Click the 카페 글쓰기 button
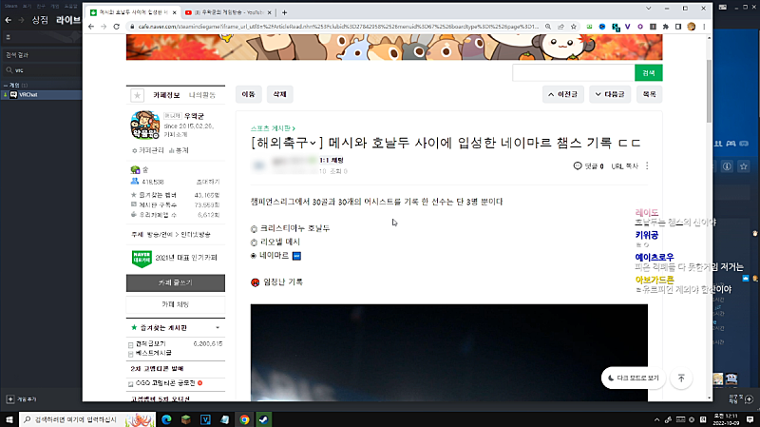Viewport: 760px width, 427px height. pyautogui.click(x=176, y=282)
